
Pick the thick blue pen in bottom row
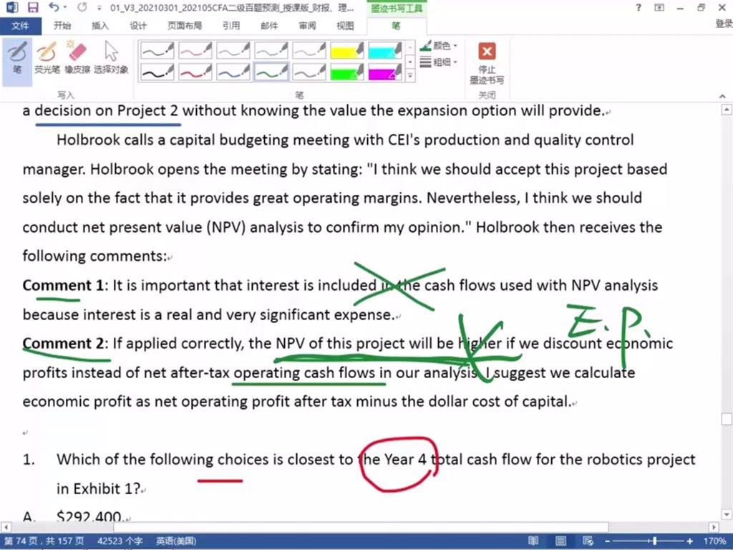tap(233, 72)
